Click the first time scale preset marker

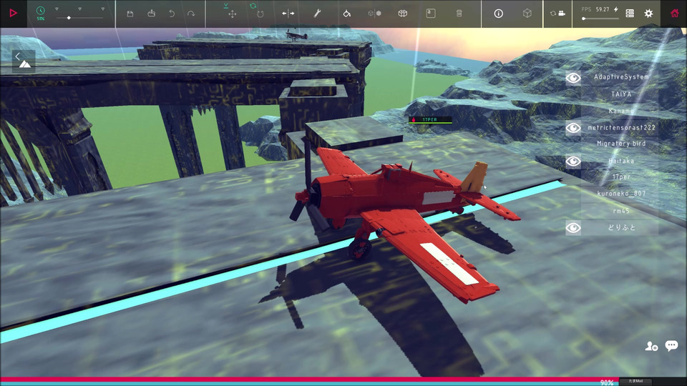[x=57, y=9]
